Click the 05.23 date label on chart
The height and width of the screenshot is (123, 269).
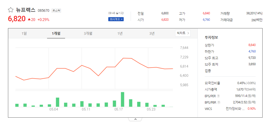pos(151,109)
